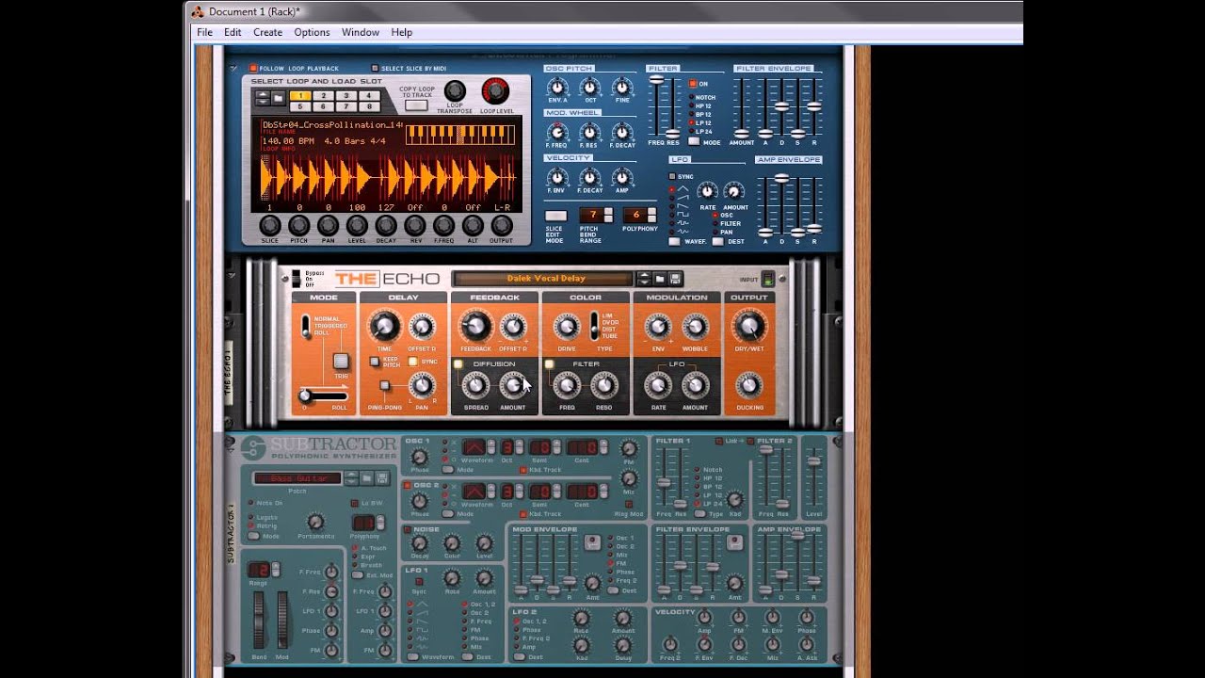The width and height of the screenshot is (1205, 678).
Task: Open the Window menu
Action: (x=361, y=32)
